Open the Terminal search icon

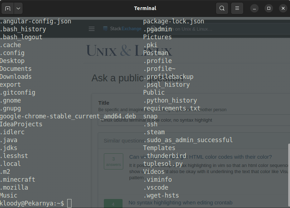pyautogui.click(x=222, y=8)
